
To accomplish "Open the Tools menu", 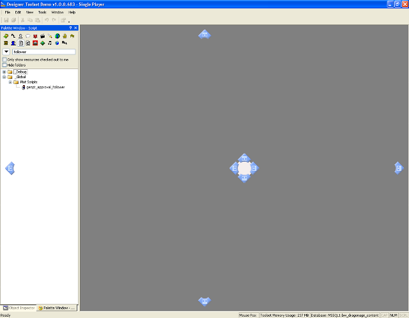I will tap(42, 12).
